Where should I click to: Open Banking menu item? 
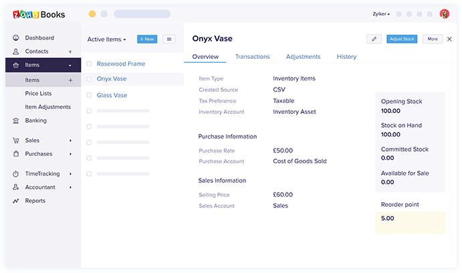[35, 120]
